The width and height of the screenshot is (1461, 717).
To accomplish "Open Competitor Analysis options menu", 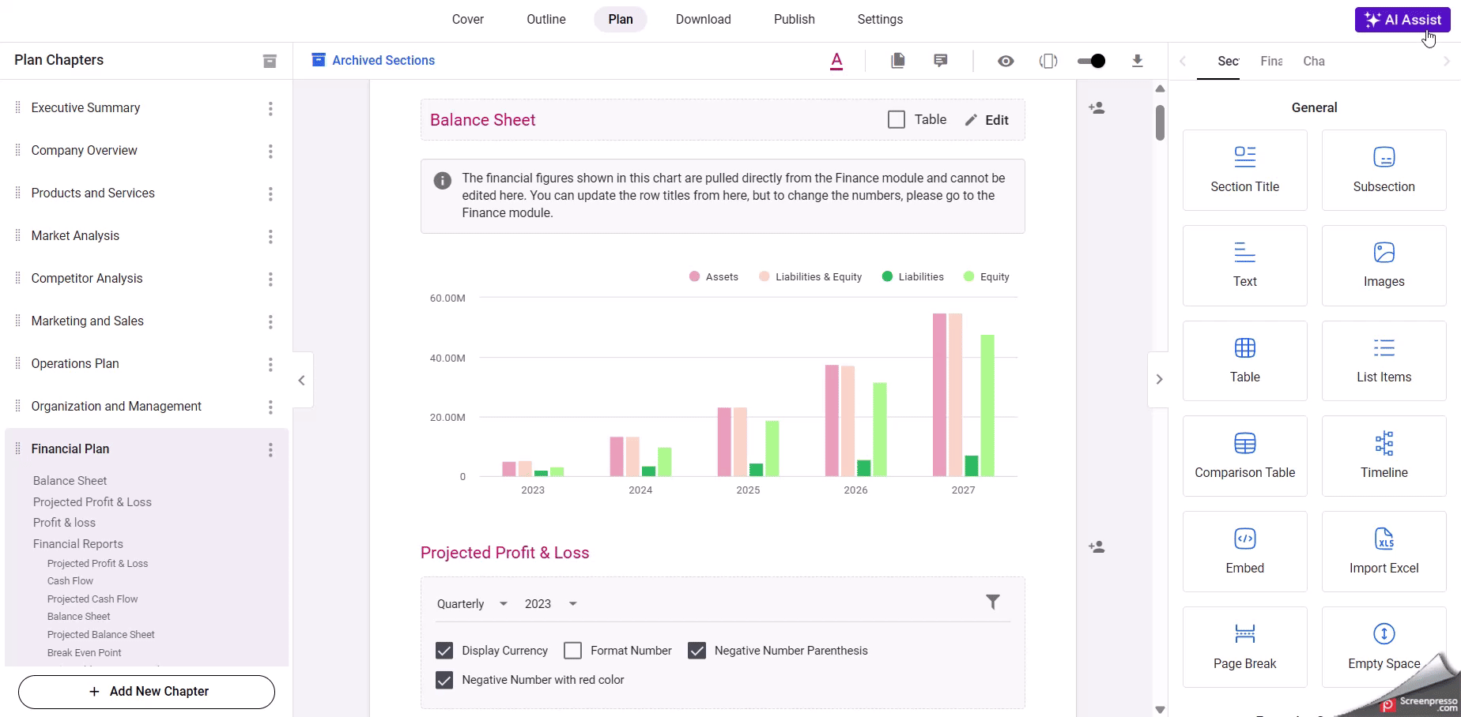I will 270,280.
